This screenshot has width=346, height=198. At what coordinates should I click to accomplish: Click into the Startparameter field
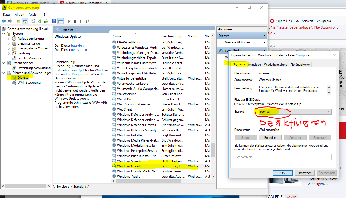(x=298, y=157)
